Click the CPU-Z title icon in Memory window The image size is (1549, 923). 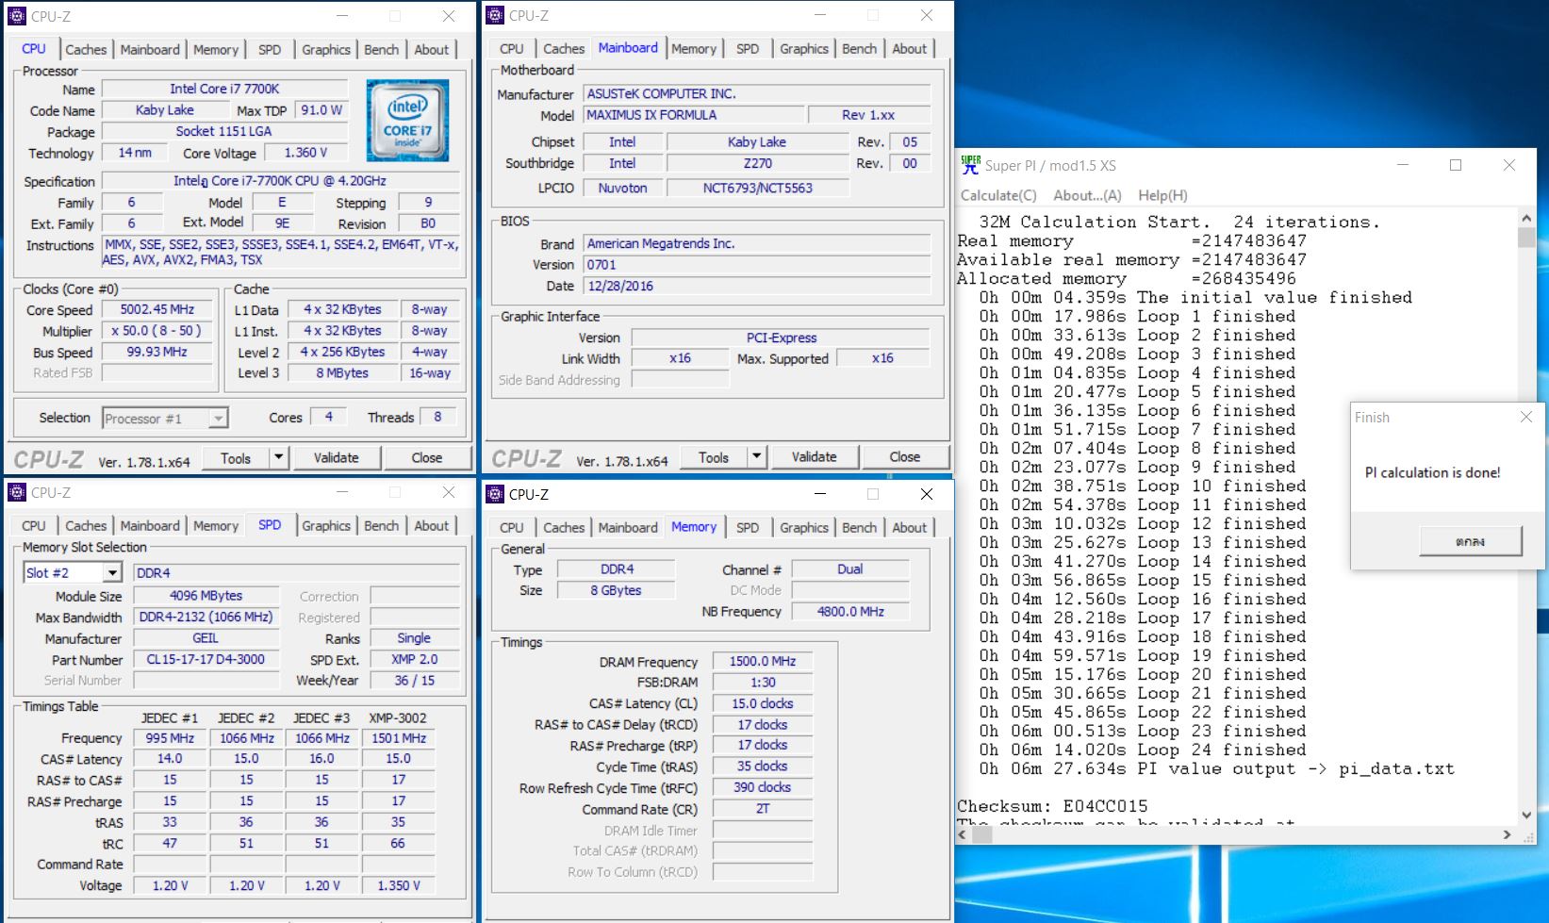tap(495, 494)
